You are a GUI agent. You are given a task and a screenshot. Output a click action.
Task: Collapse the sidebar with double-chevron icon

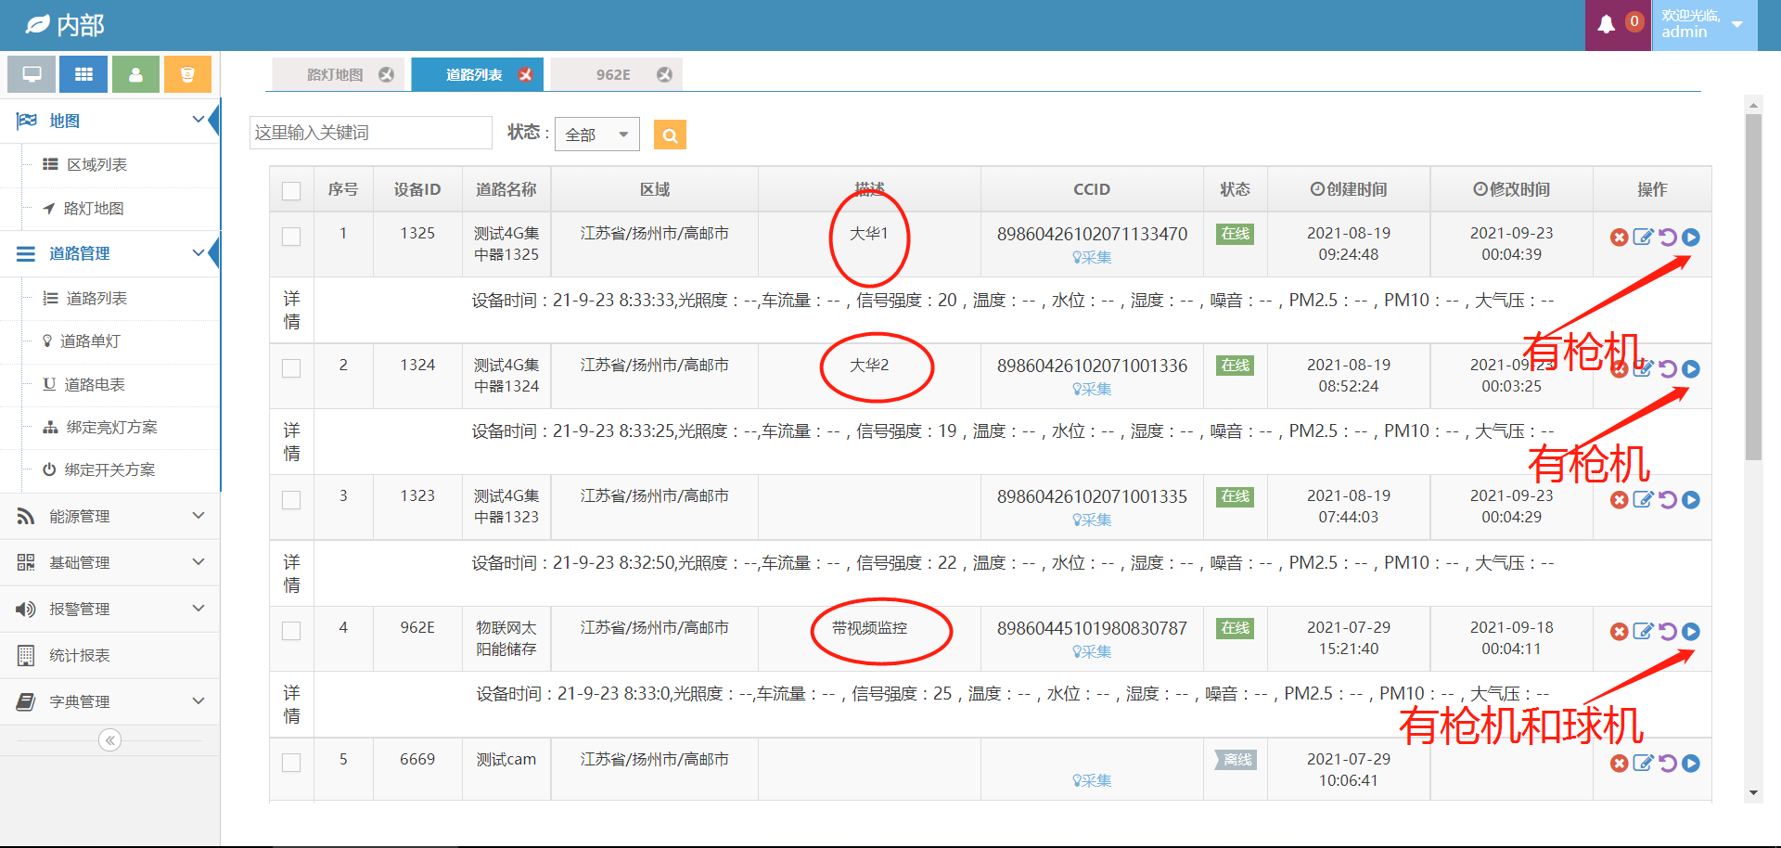click(110, 740)
